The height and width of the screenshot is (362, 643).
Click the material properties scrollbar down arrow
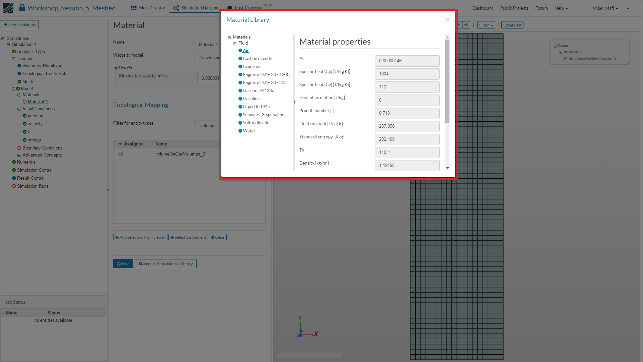(447, 168)
